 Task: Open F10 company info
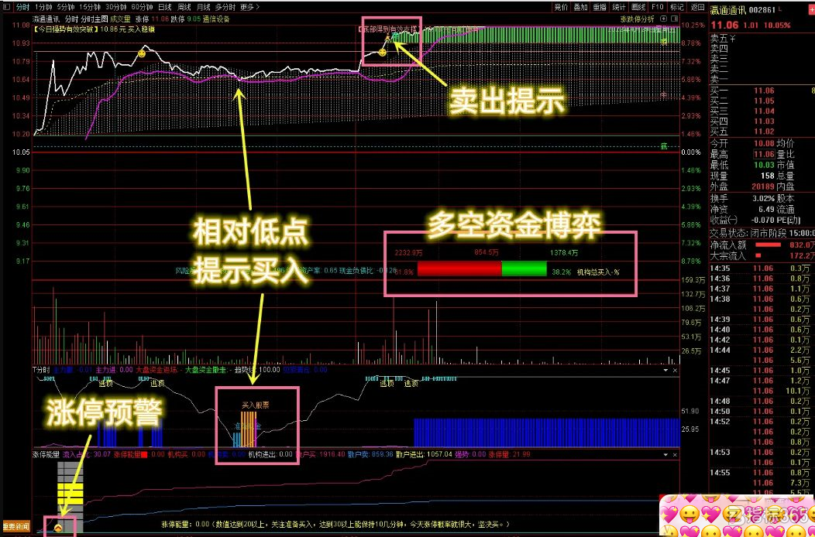658,7
